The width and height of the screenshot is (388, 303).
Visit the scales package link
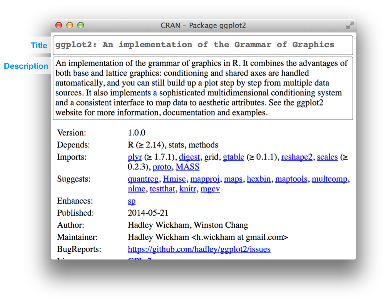pyautogui.click(x=327, y=157)
